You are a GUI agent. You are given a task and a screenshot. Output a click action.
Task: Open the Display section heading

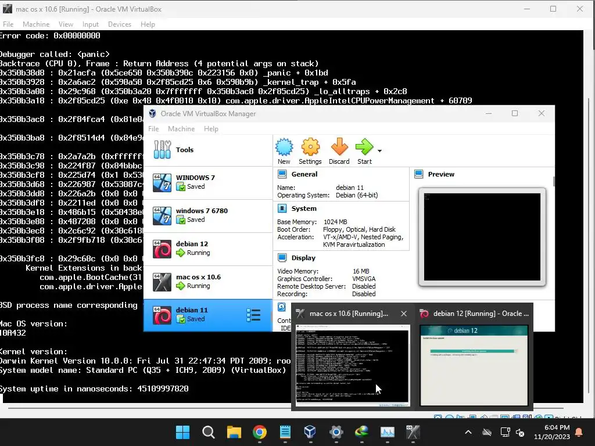tap(303, 258)
